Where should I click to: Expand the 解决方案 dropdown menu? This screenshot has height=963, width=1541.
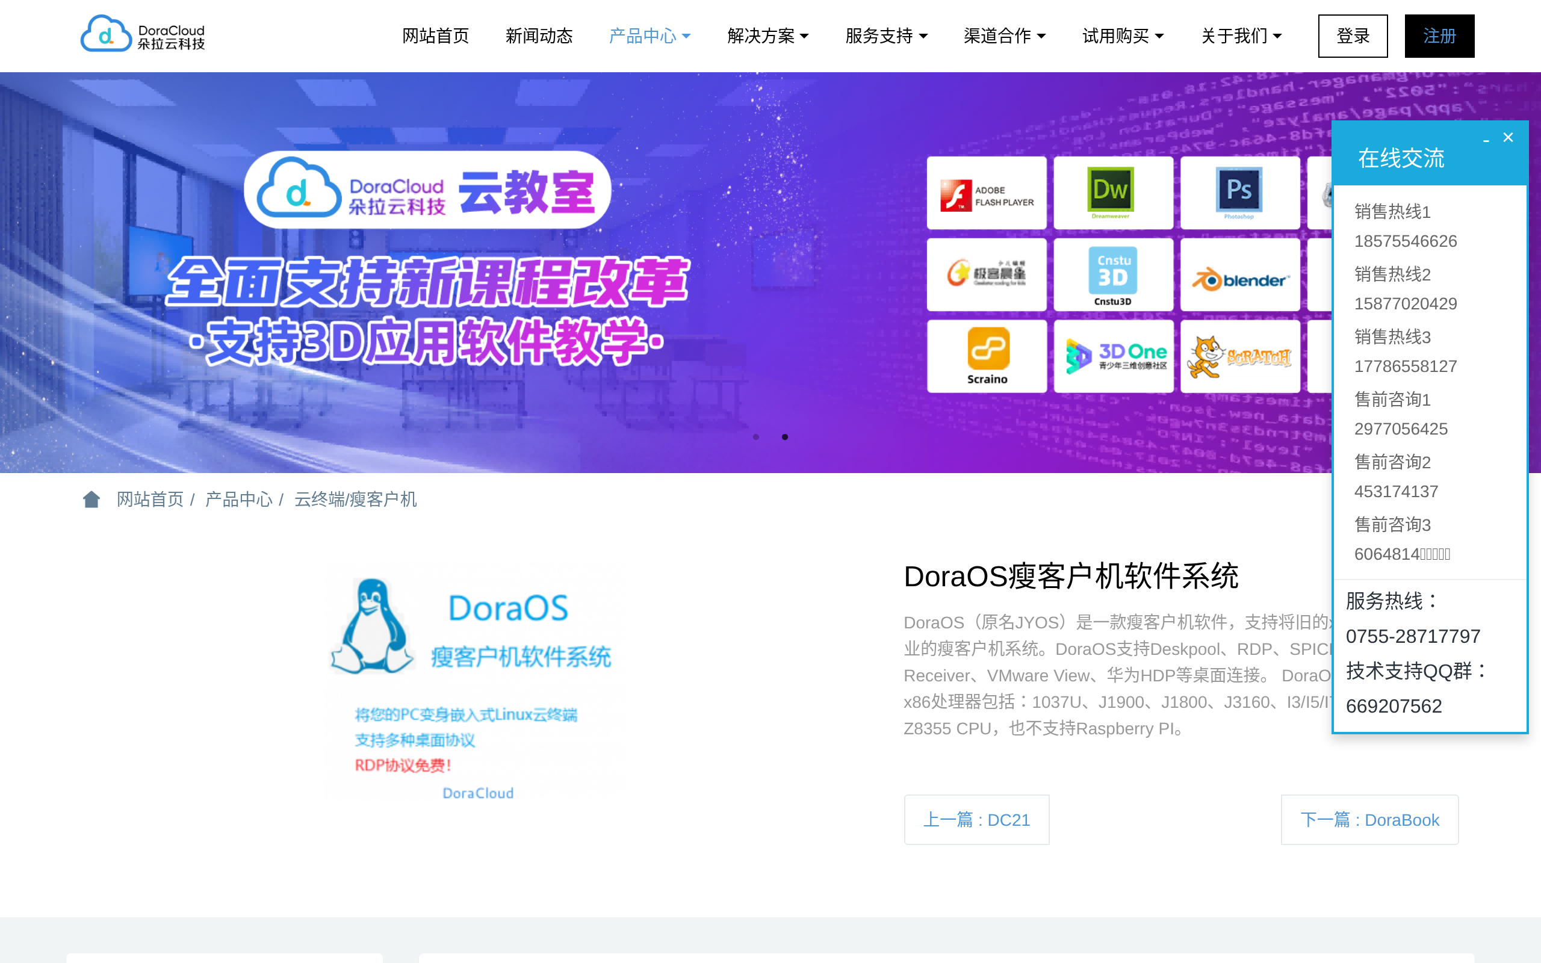768,36
